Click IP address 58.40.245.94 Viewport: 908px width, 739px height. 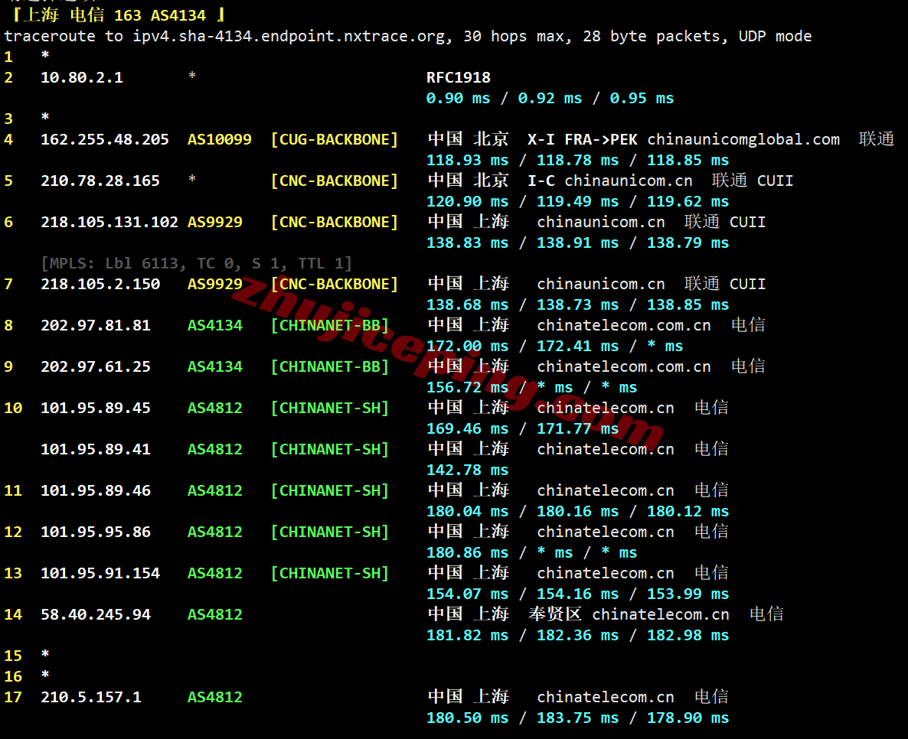click(96, 614)
